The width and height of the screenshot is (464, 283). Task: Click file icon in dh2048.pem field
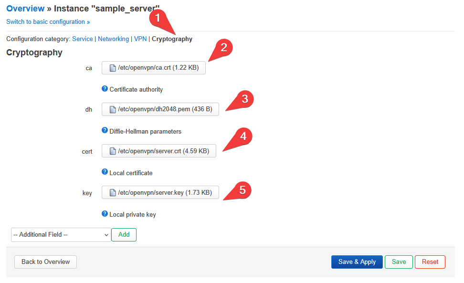click(113, 109)
